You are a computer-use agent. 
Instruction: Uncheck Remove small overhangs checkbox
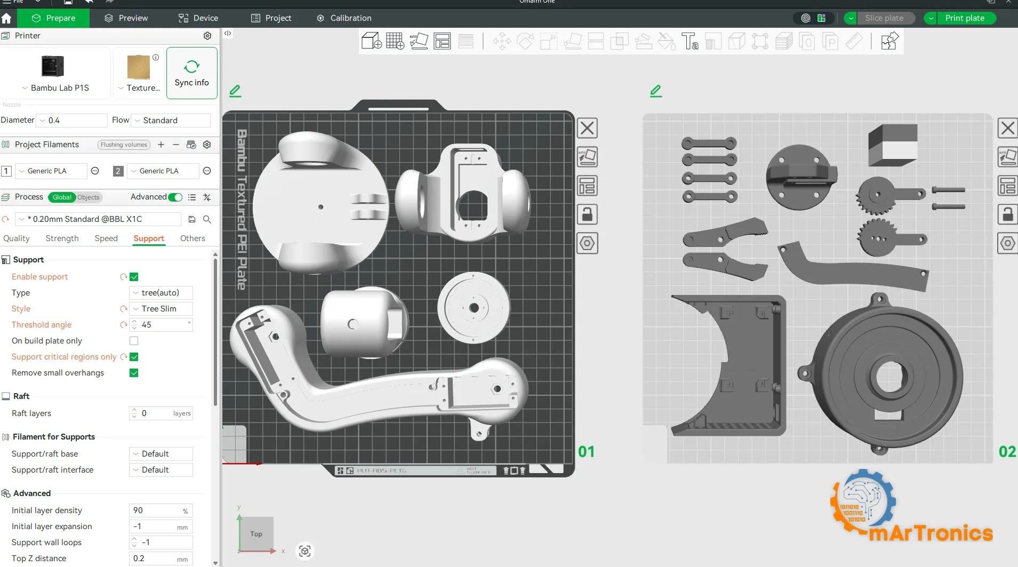[x=134, y=373]
